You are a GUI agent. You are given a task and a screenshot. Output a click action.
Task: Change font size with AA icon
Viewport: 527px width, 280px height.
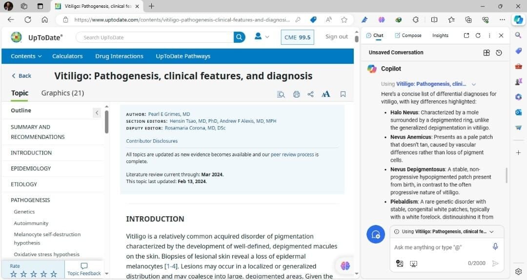(325, 94)
